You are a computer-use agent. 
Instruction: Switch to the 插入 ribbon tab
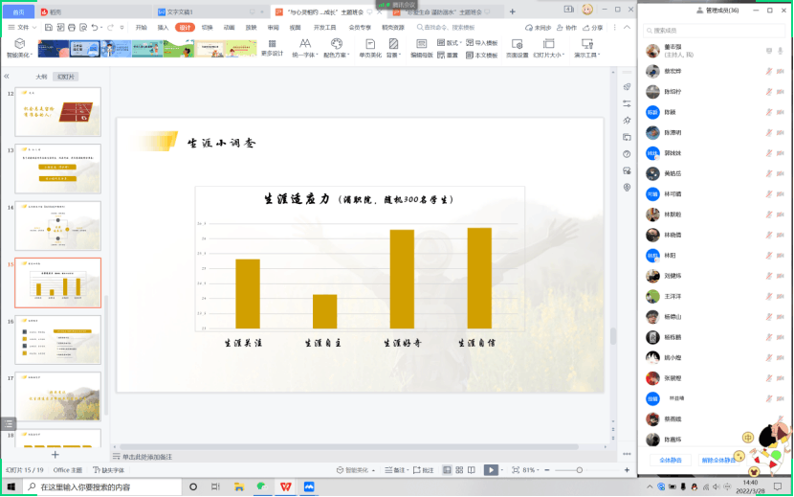pos(163,28)
